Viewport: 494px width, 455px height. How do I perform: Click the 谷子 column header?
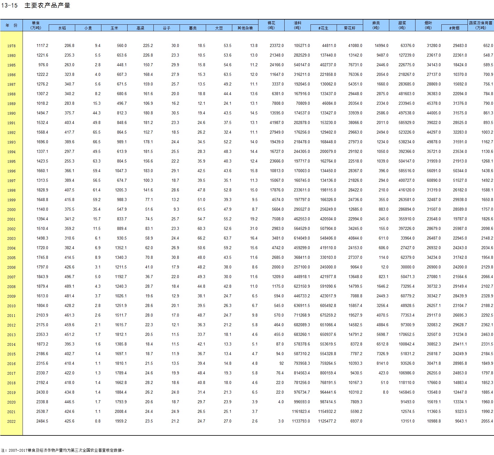click(x=167, y=28)
